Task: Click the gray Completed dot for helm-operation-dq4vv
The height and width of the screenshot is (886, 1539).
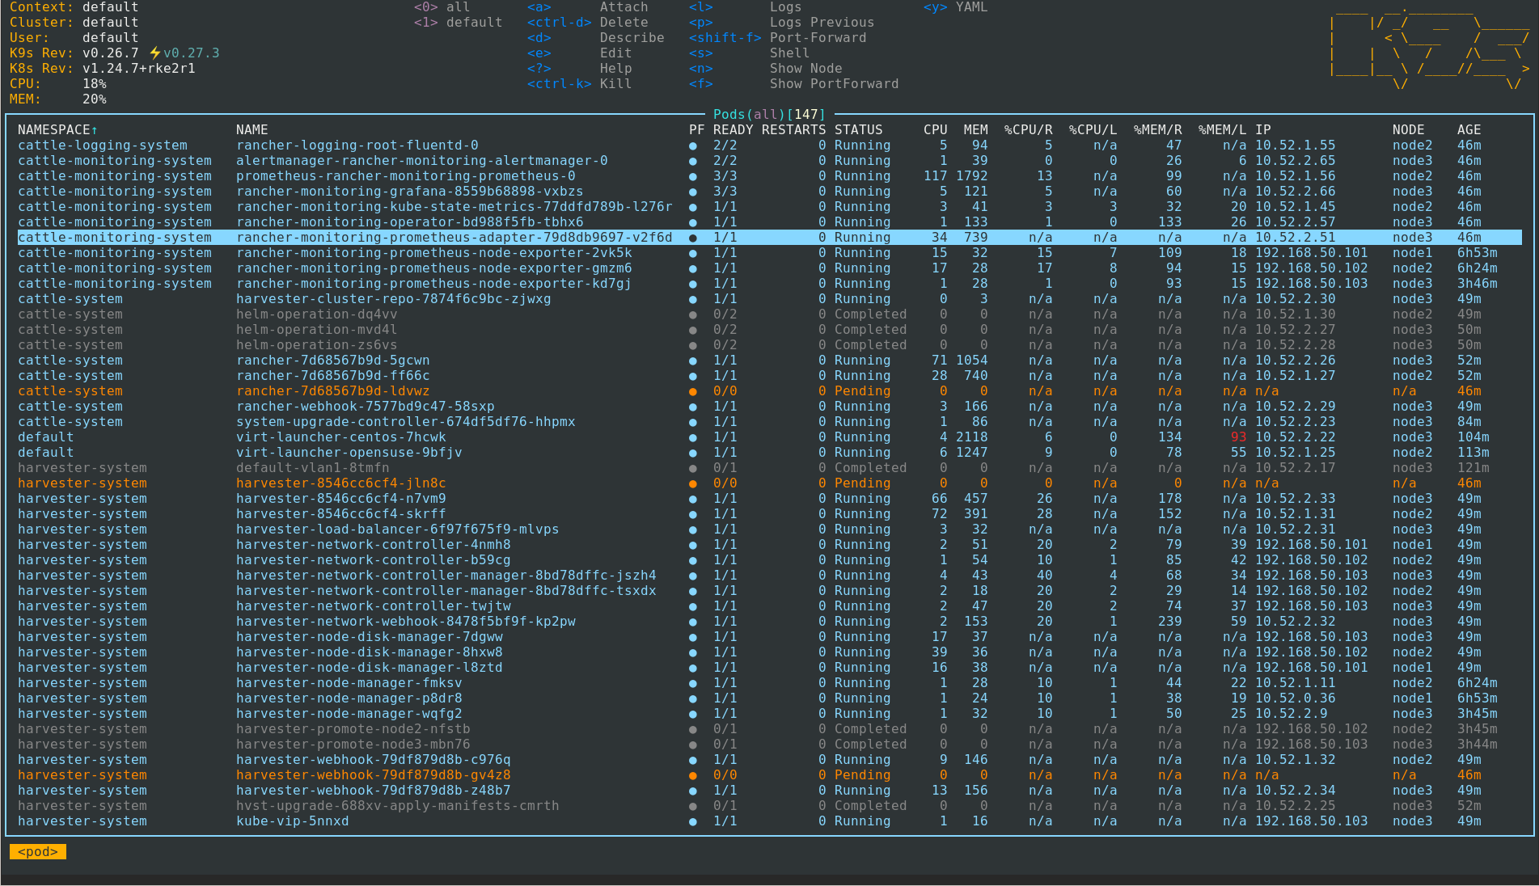Action: [x=693, y=314]
